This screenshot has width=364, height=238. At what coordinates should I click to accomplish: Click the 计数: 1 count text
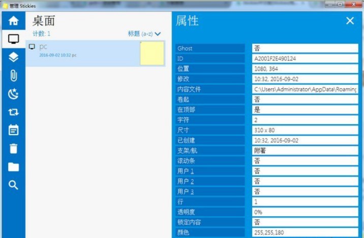point(41,34)
